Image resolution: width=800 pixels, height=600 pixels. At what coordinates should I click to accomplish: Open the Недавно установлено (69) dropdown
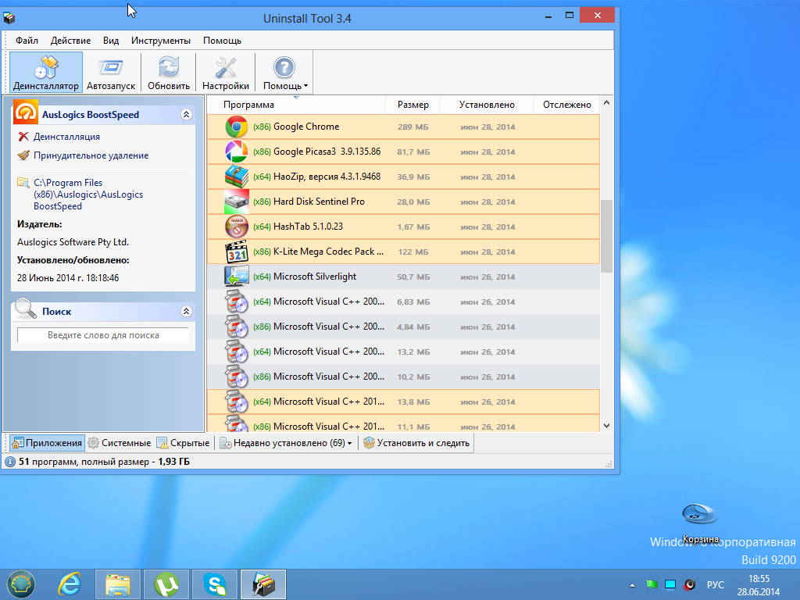(286, 443)
